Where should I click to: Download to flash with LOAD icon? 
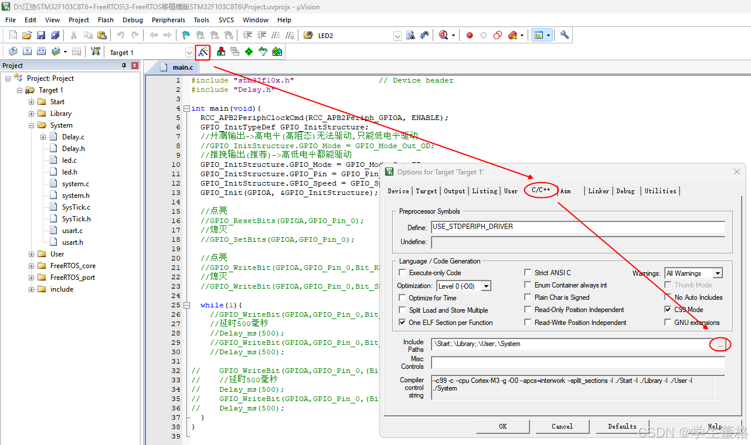96,52
